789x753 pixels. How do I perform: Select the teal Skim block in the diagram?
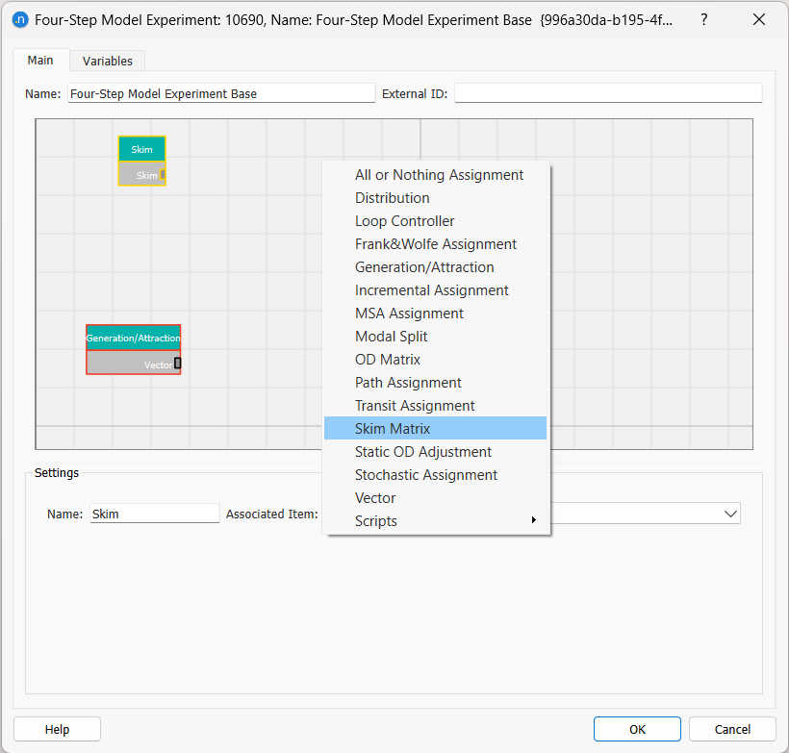141,149
